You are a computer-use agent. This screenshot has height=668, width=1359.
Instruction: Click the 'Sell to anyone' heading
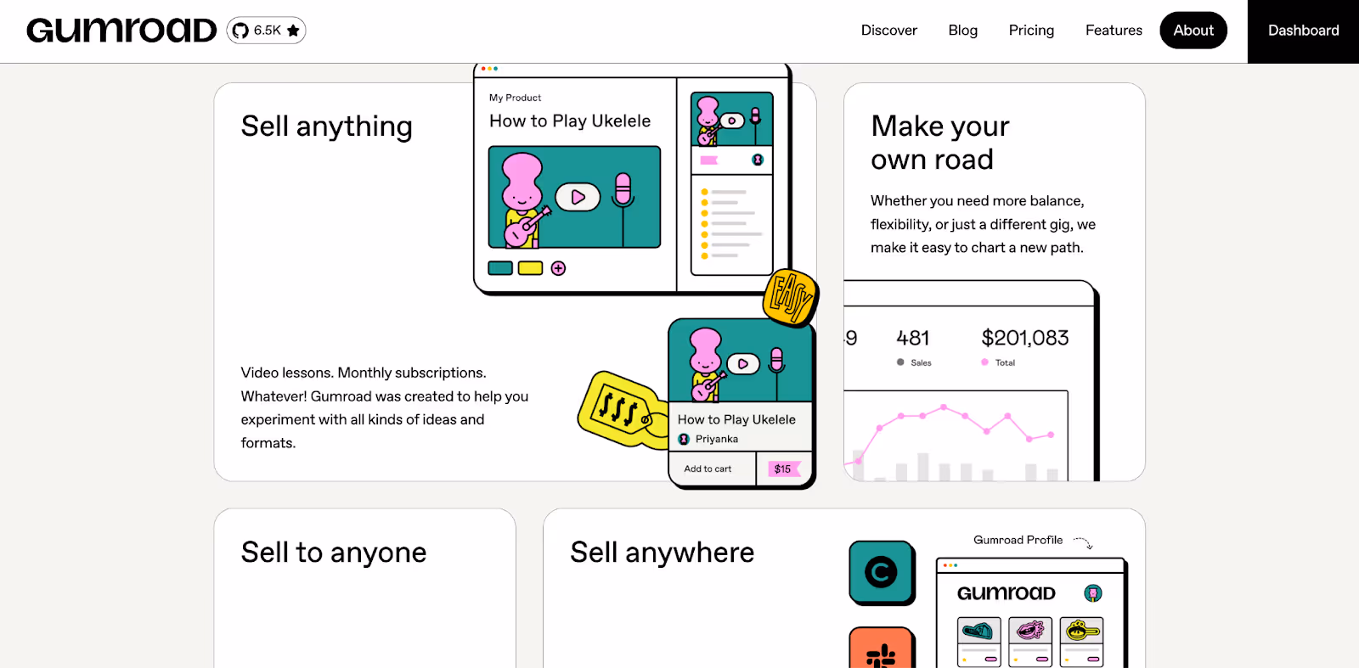click(x=334, y=553)
